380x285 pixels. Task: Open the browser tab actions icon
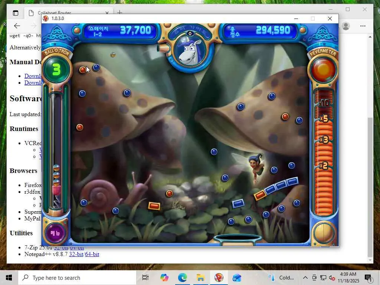(16, 13)
